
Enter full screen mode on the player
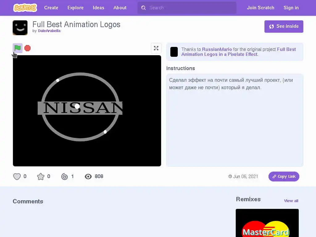click(x=156, y=48)
